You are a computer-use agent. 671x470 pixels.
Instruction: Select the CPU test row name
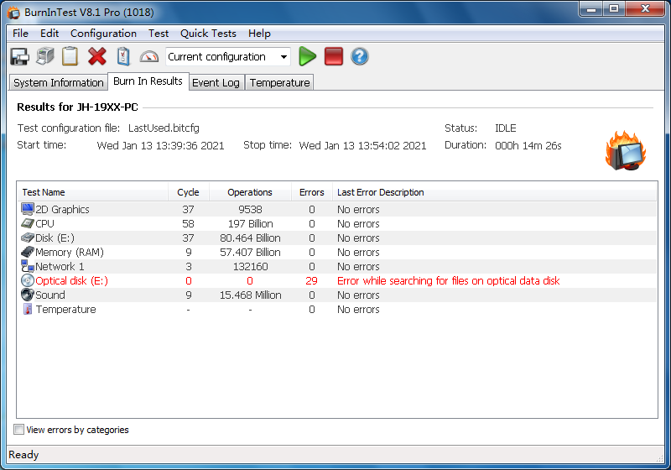(x=44, y=223)
